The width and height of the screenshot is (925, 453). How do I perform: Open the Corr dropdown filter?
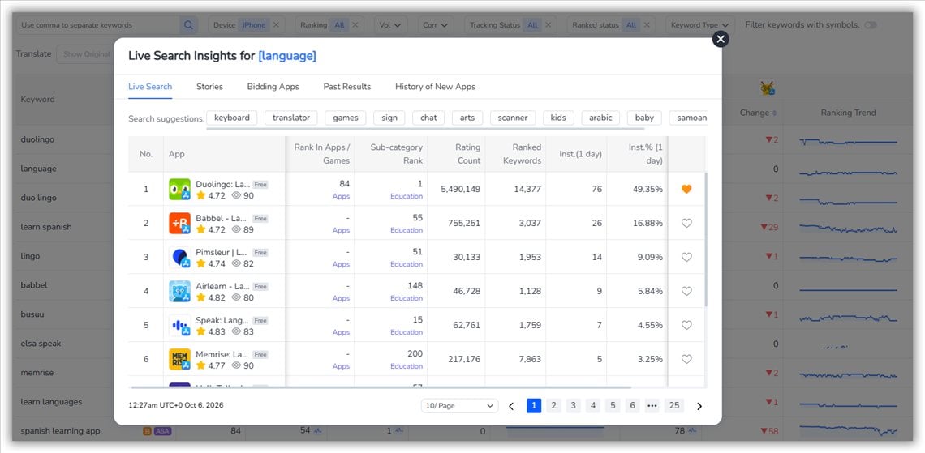point(436,25)
